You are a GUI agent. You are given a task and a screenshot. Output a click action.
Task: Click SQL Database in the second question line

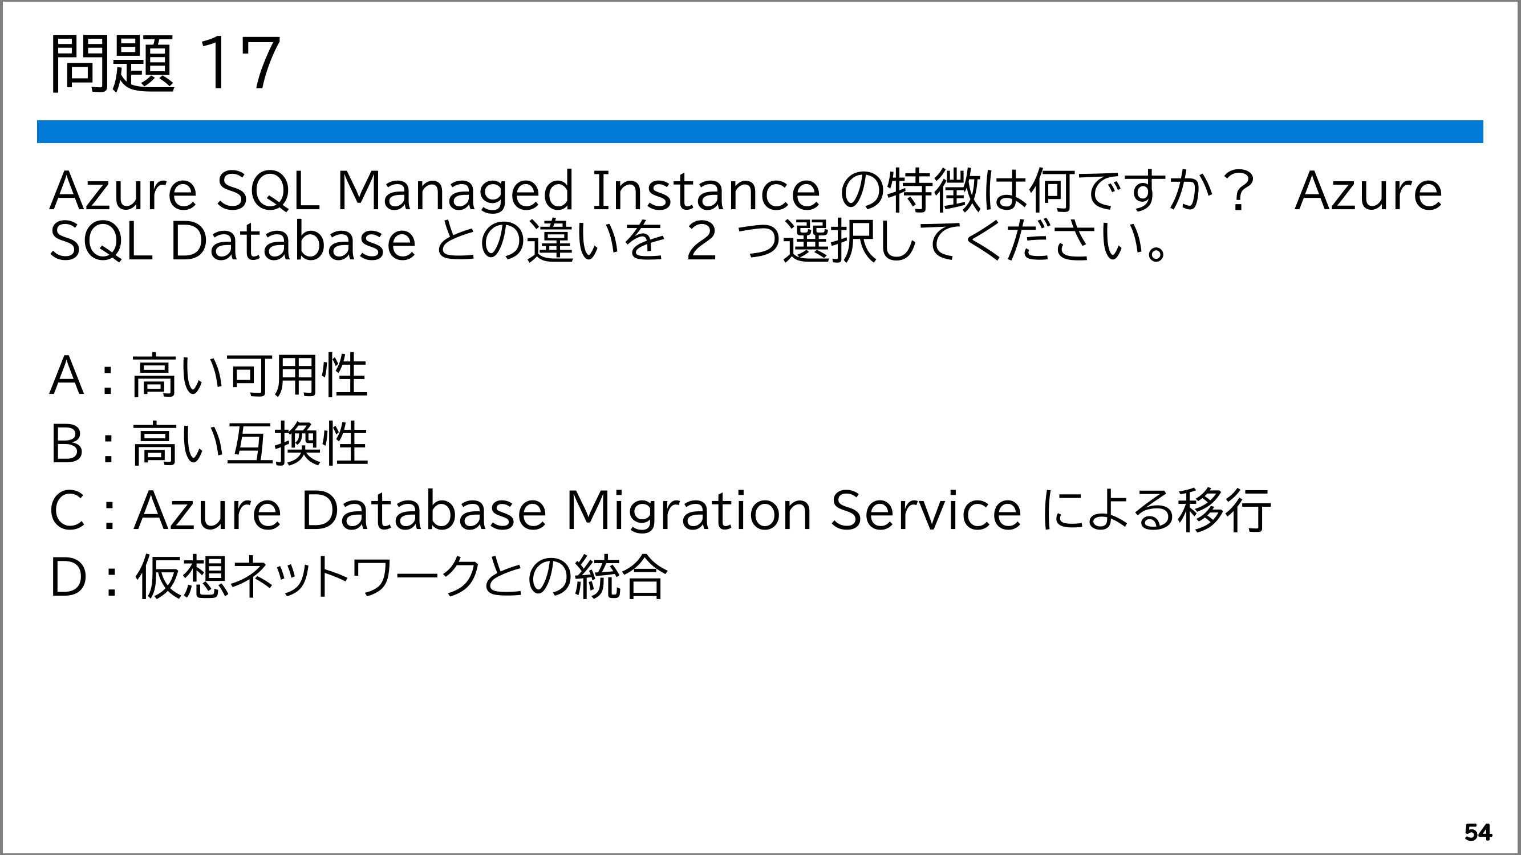[x=233, y=241]
